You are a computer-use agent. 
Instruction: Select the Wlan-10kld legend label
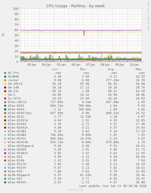coord(17,102)
